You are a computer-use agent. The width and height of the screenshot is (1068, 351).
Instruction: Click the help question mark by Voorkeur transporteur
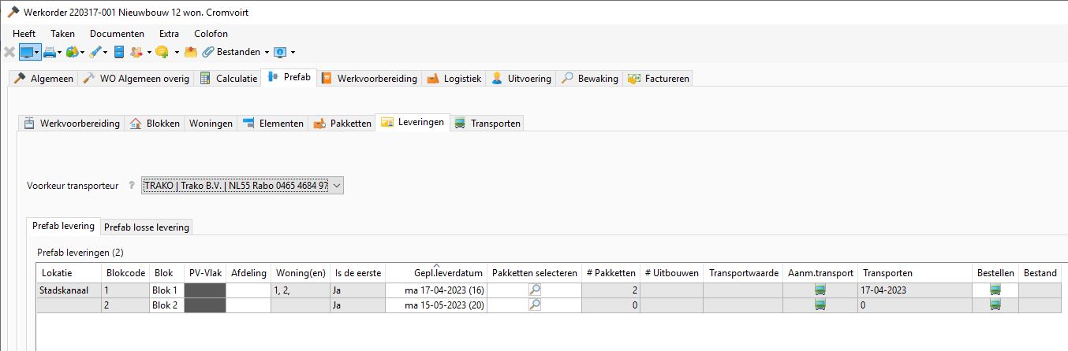132,186
